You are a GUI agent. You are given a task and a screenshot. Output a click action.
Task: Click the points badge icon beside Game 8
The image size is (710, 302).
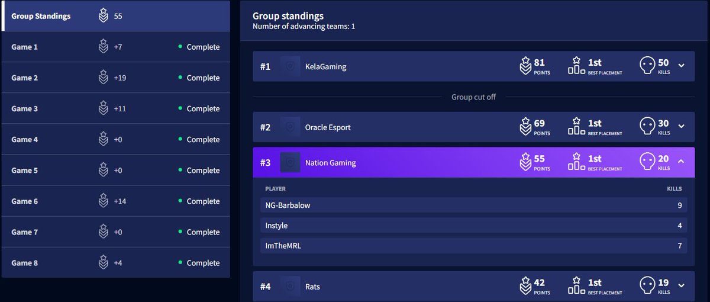point(103,262)
